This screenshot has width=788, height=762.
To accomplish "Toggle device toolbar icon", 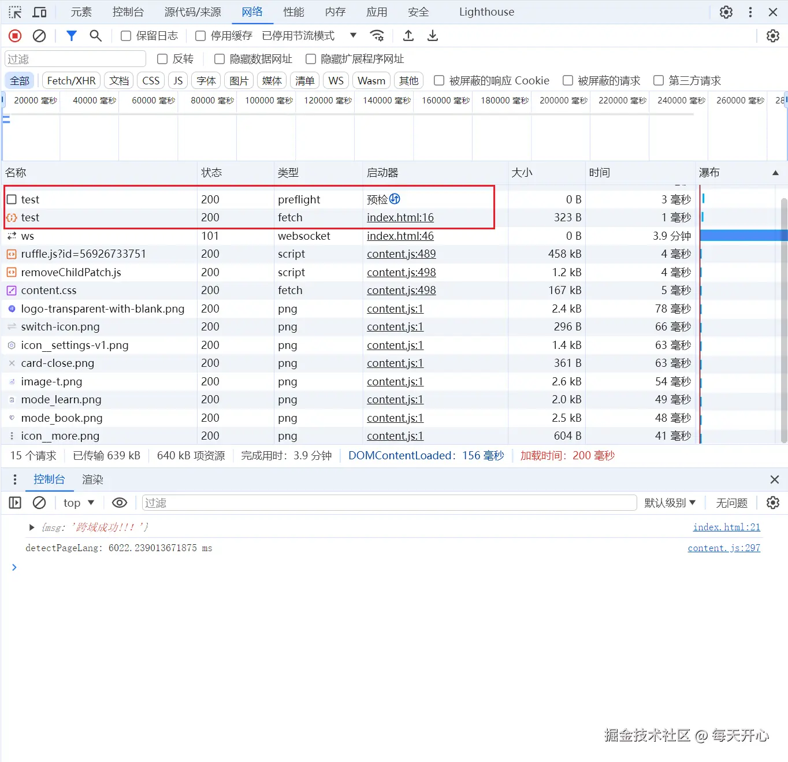I will click(40, 12).
